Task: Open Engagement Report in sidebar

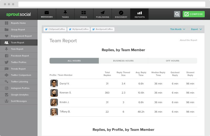Action: point(19,36)
